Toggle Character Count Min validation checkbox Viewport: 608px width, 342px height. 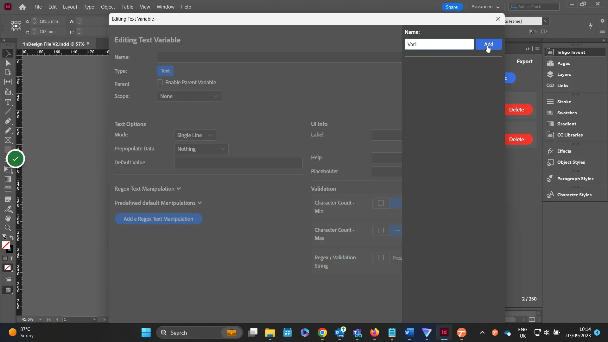381,203
